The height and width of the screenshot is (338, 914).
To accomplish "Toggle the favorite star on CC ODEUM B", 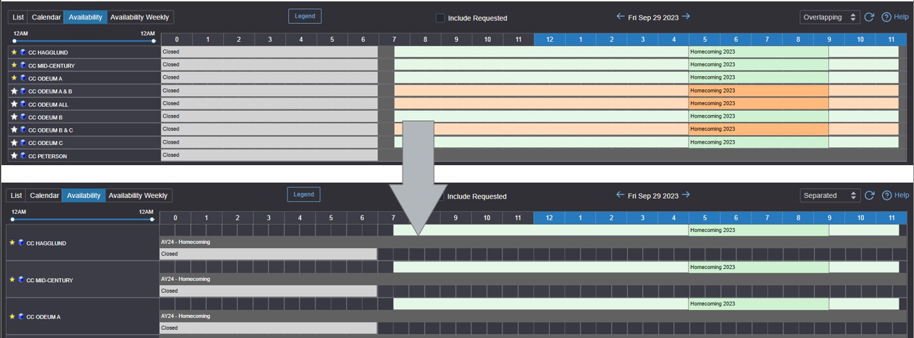I will 13,117.
